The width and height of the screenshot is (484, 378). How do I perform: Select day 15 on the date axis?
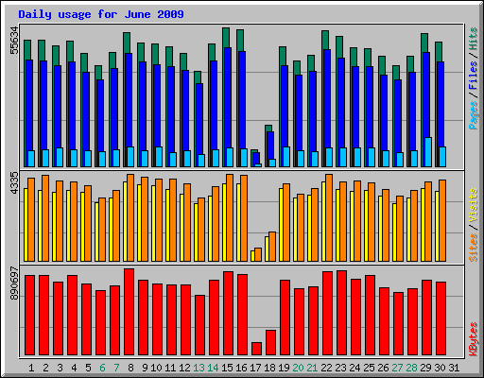227,368
